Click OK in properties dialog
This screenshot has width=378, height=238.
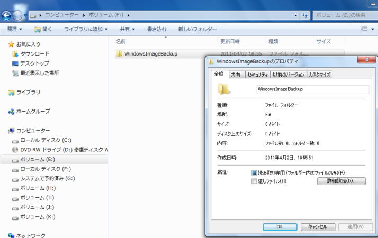280,227
